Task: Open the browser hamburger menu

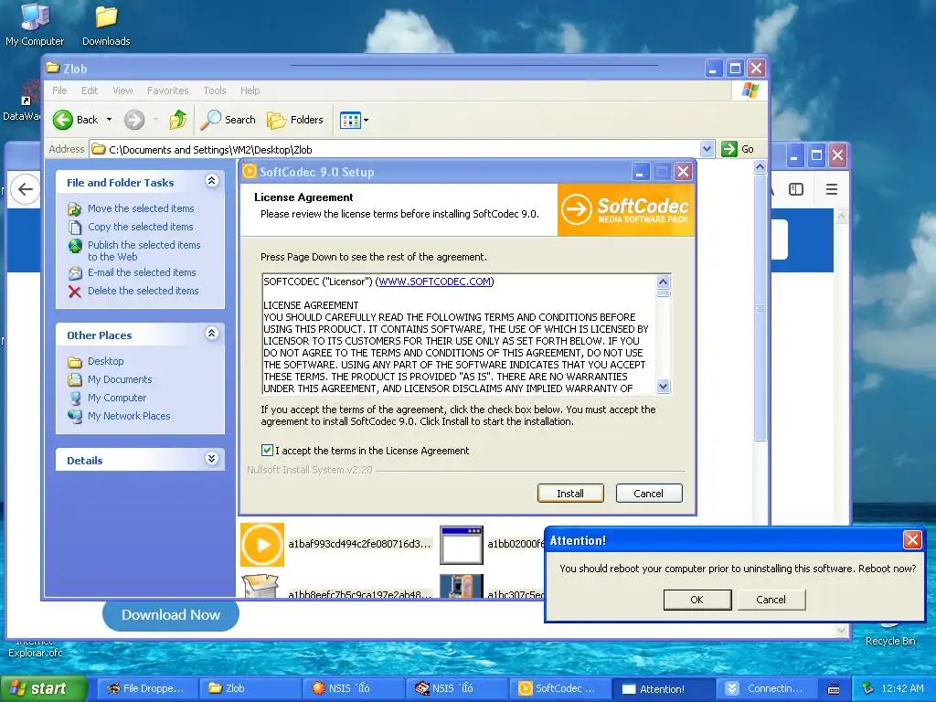Action: point(832,190)
